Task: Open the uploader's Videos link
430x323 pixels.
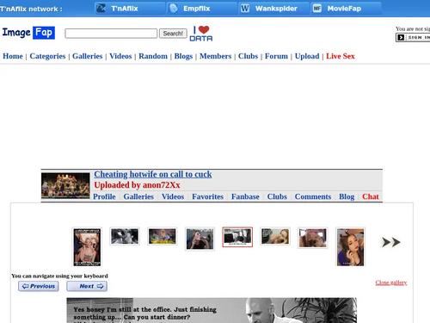Action: click(x=173, y=196)
